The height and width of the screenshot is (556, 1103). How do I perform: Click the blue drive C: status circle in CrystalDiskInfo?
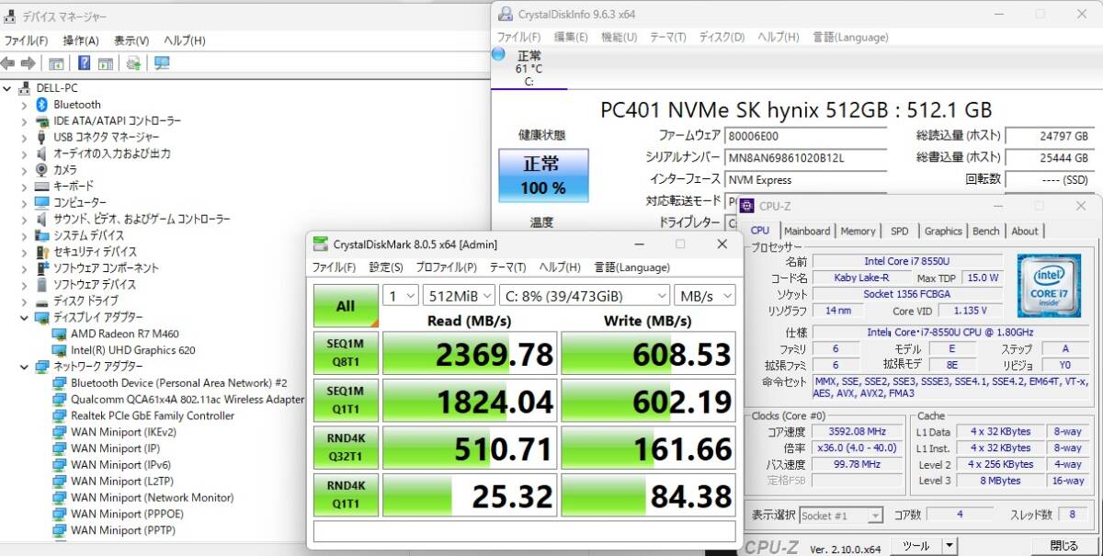(x=498, y=54)
